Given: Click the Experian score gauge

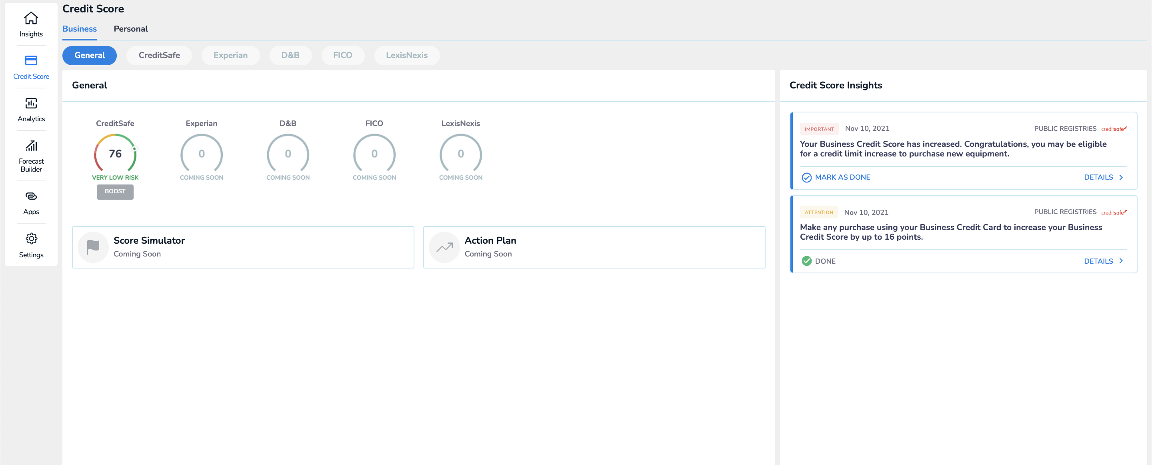Looking at the screenshot, I should [x=201, y=153].
